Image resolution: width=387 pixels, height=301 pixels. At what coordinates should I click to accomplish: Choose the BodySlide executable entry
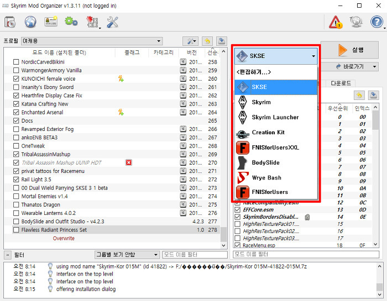click(x=276, y=163)
